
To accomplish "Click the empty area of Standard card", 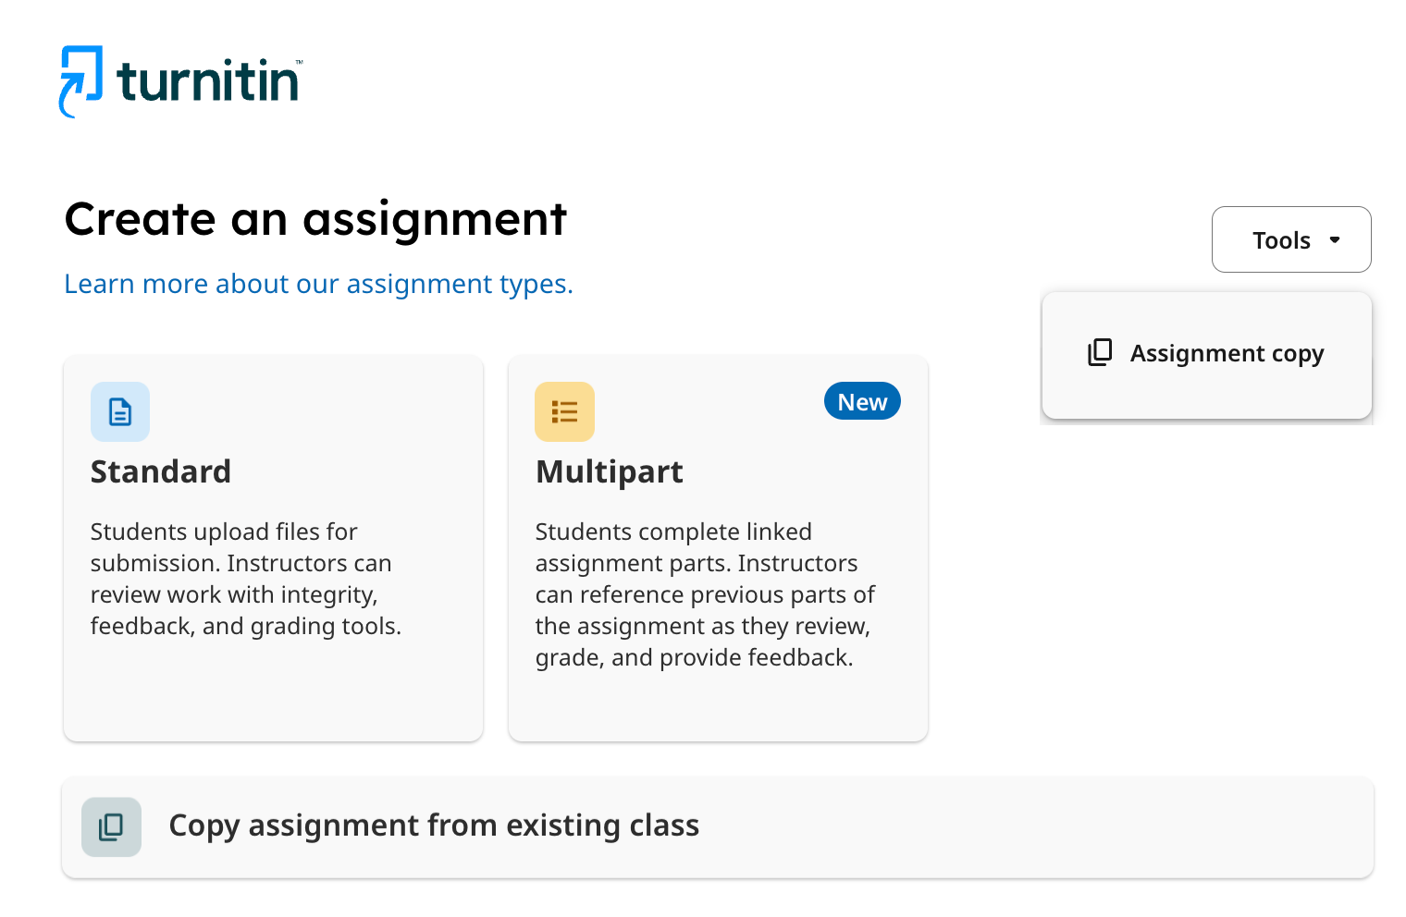I will [x=273, y=689].
